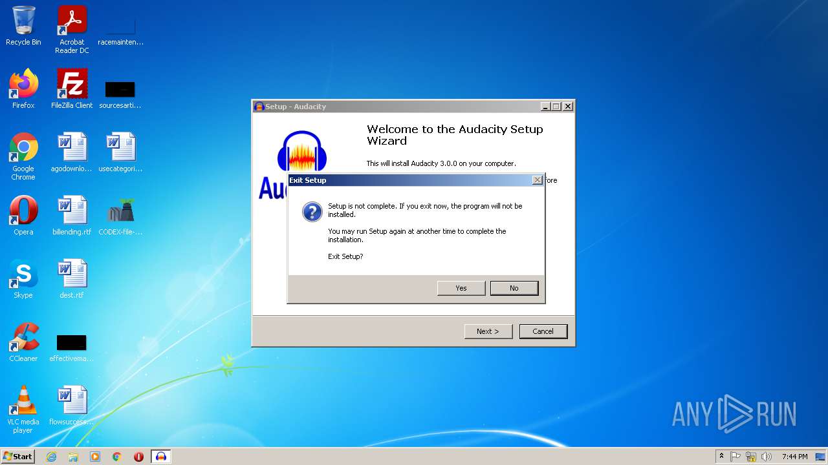Image resolution: width=828 pixels, height=465 pixels.
Task: Select the Firefox desktop shortcut
Action: [23, 89]
